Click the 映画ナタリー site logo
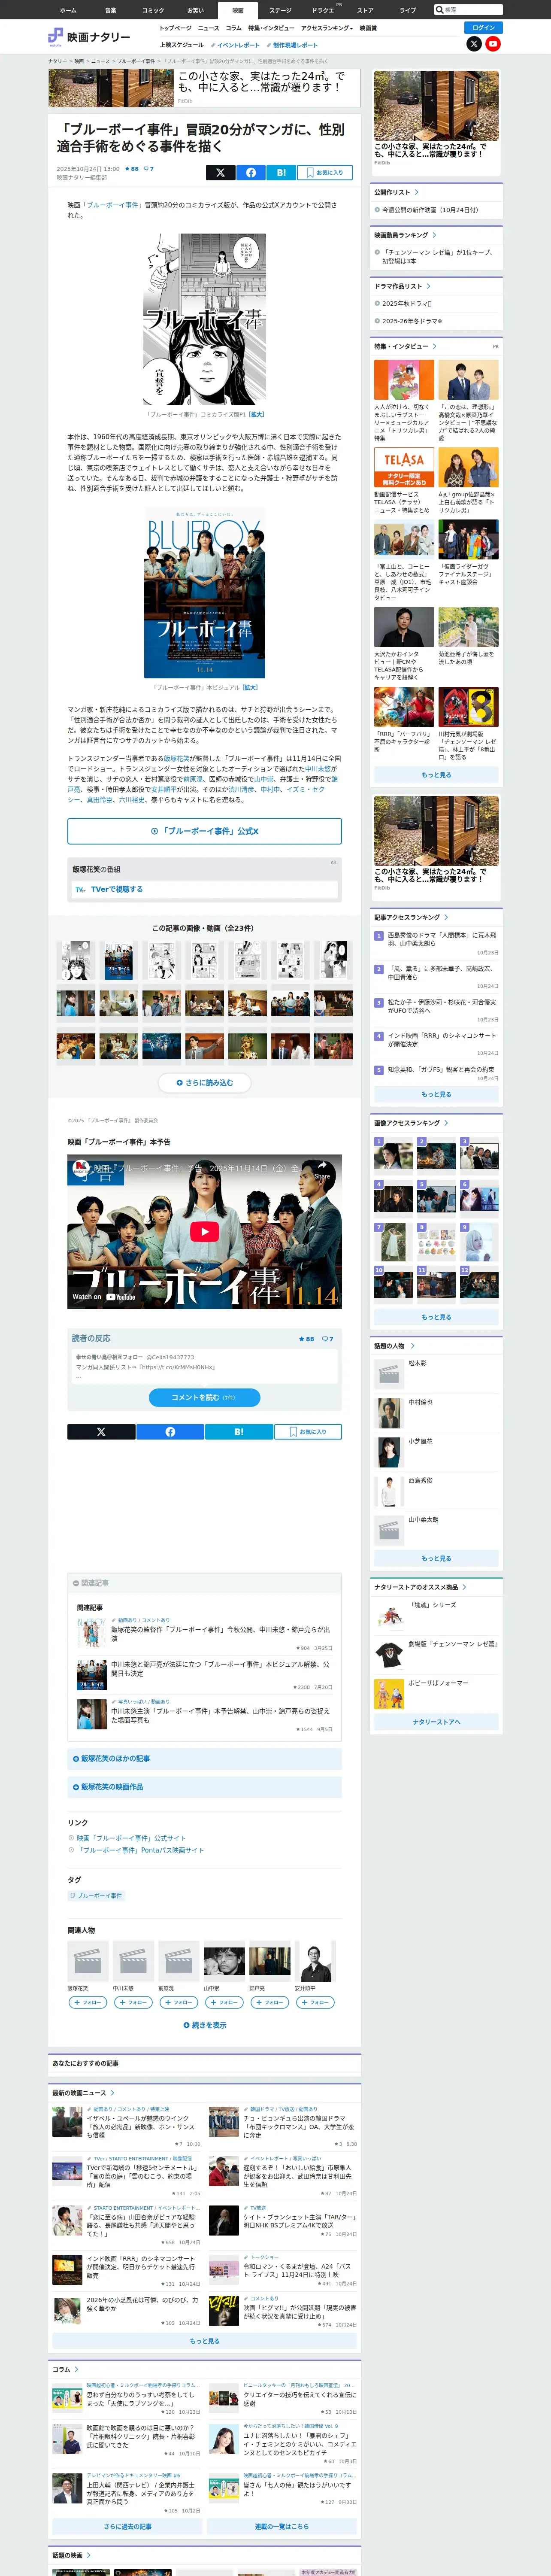This screenshot has height=2576, width=551. pos(89,36)
